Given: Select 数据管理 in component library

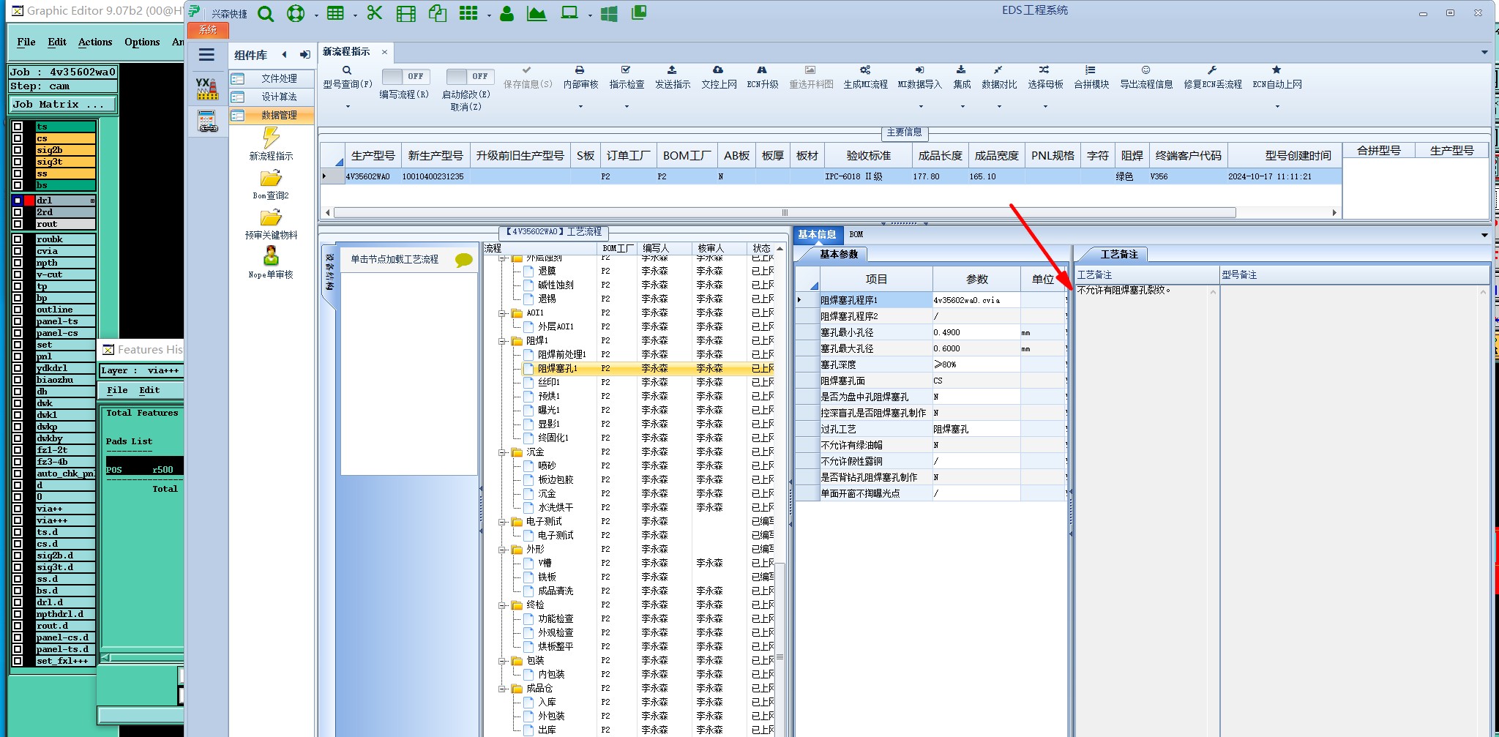Looking at the screenshot, I should tap(272, 115).
